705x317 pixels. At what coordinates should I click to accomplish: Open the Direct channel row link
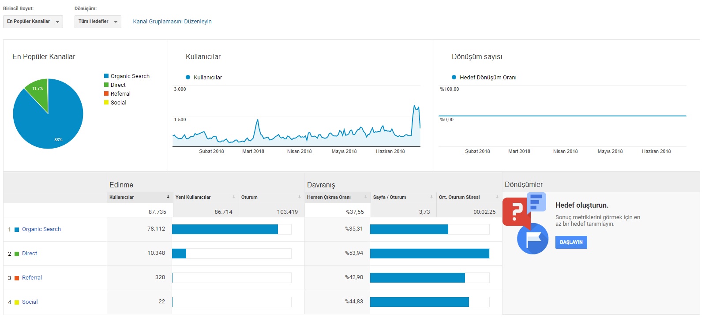click(x=30, y=254)
